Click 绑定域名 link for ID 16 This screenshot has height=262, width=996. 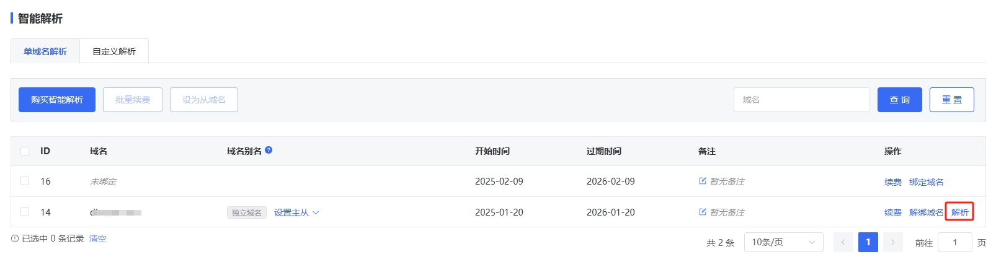point(926,182)
